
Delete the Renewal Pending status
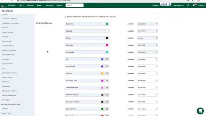pyautogui.click(x=107, y=95)
